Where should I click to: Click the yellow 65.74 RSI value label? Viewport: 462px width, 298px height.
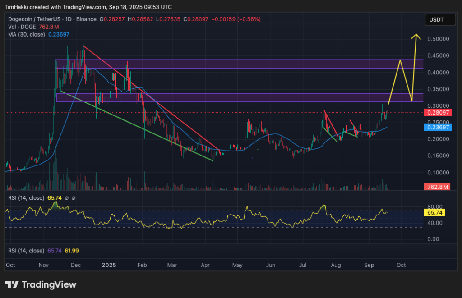tap(434, 212)
